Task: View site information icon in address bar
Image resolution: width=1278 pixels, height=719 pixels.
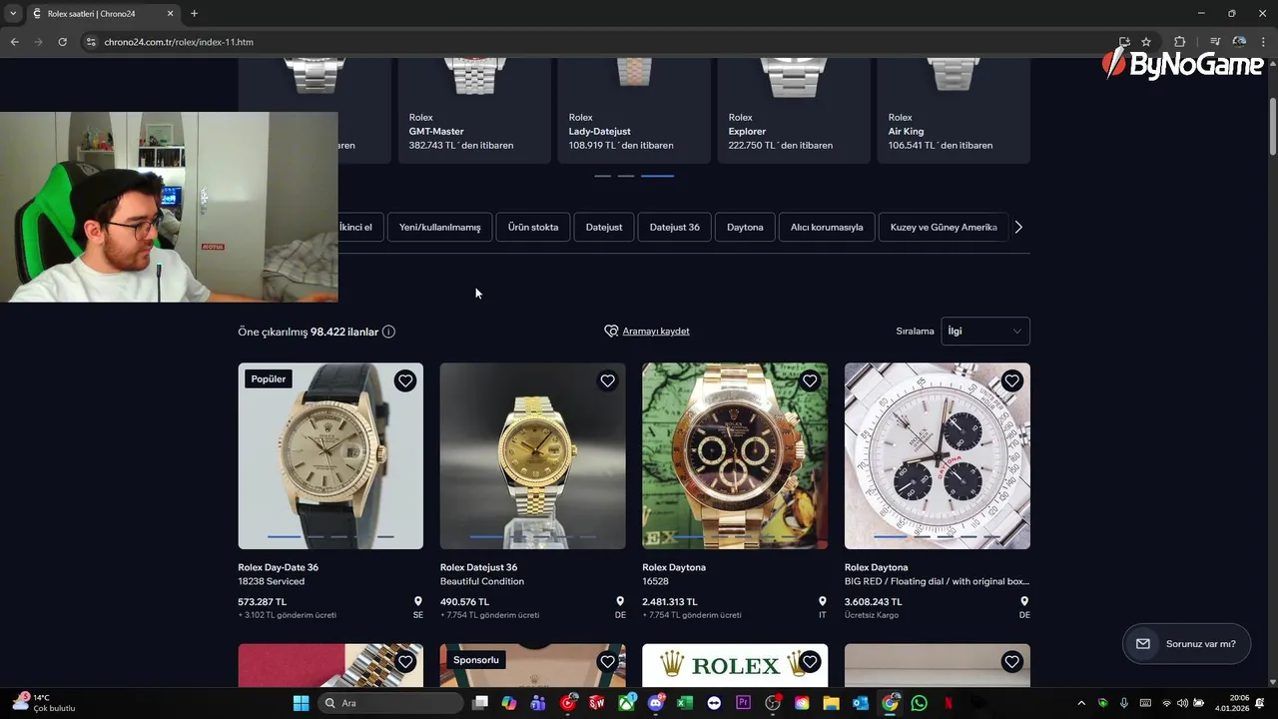Action: point(91,42)
